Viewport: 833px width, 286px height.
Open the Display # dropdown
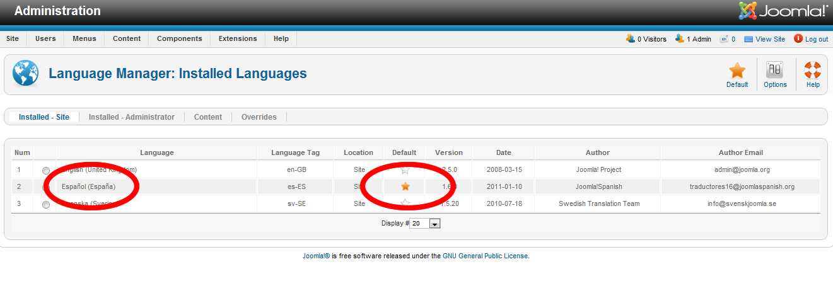click(x=425, y=224)
